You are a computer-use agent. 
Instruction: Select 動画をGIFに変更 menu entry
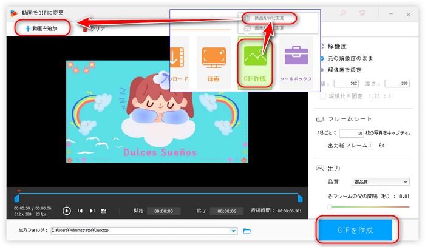pos(269,18)
